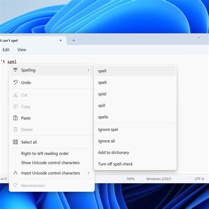
Task: Add a new tab with plus icon
Action: (74, 41)
